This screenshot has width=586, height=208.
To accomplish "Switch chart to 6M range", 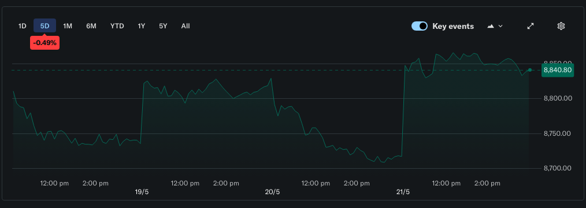I will coord(91,26).
